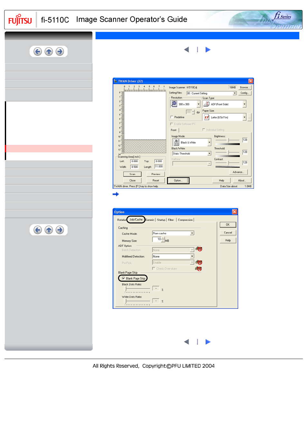
Task: Click the TWAIN Driver title bar icon
Action: click(116, 81)
